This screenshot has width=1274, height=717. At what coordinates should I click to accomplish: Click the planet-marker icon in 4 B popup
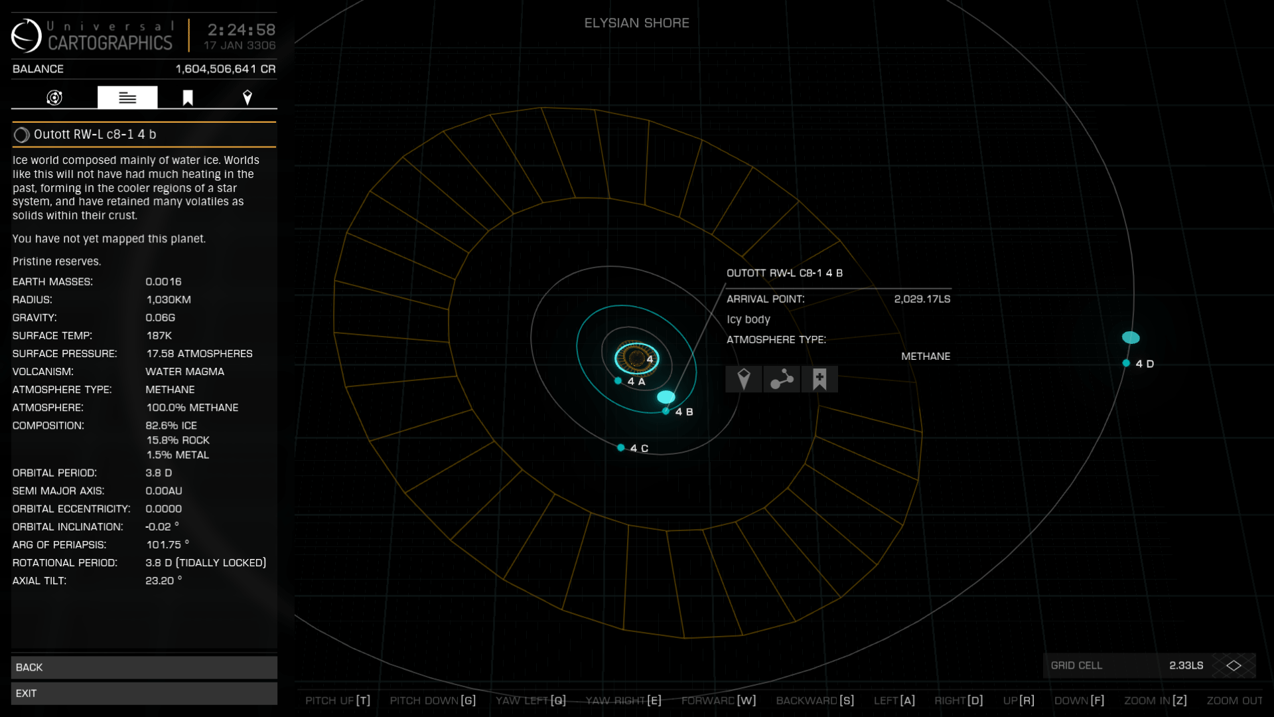[744, 379]
